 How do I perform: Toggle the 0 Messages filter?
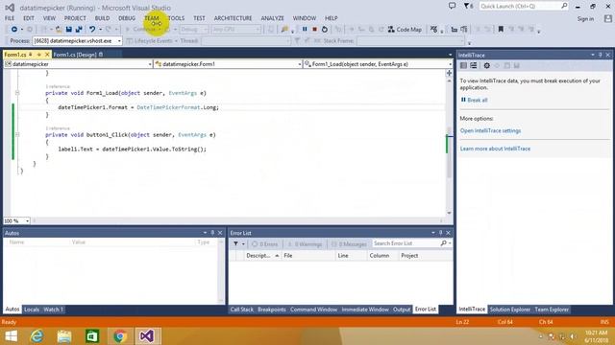pyautogui.click(x=349, y=243)
